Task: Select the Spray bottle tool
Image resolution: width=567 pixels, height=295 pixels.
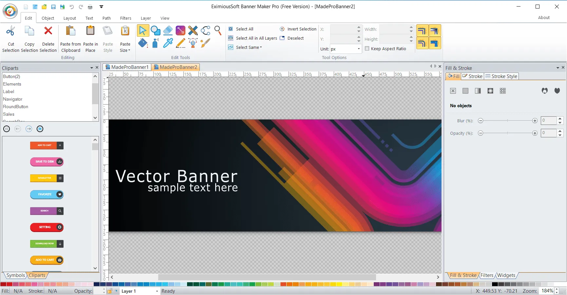Action: pyautogui.click(x=156, y=43)
